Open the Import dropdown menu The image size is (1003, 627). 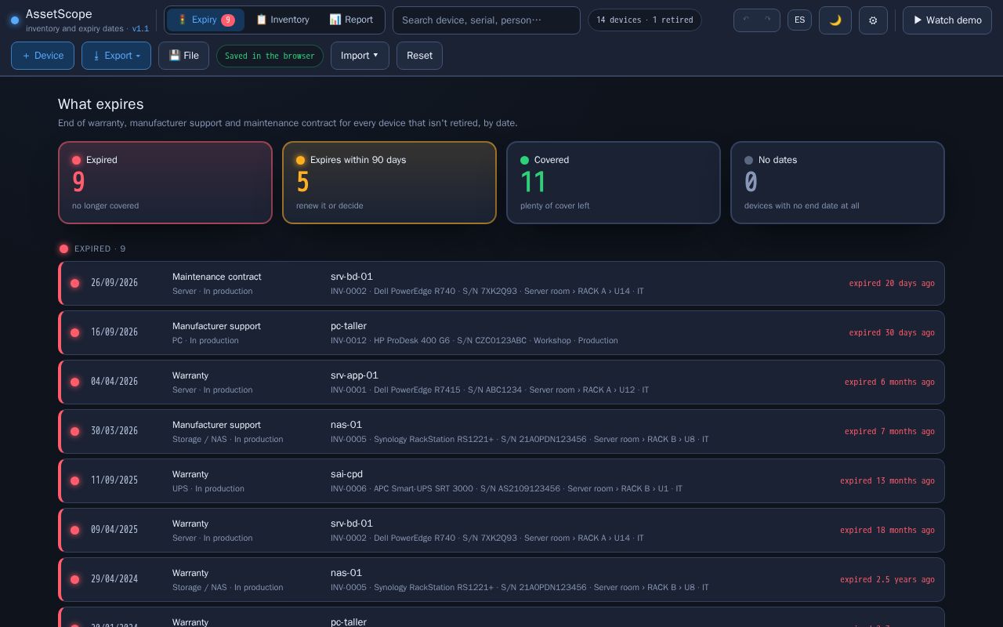pyautogui.click(x=360, y=56)
